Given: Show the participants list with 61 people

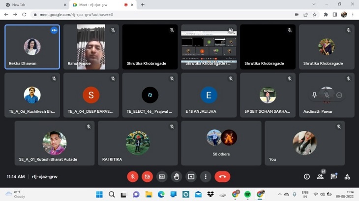Looking at the screenshot, I should (320, 176).
